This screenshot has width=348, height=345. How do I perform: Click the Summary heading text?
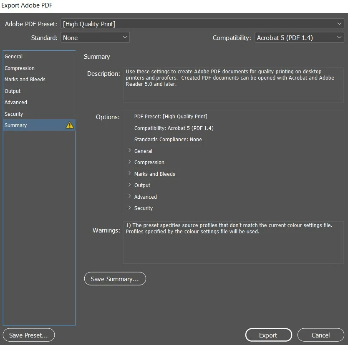click(97, 57)
